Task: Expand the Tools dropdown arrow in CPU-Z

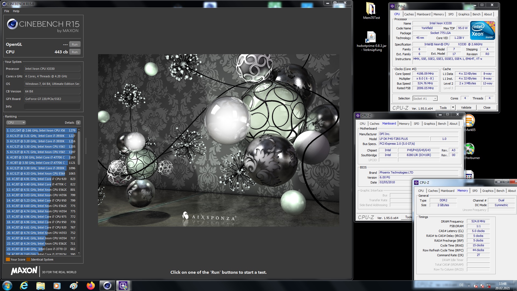Action: pos(453,108)
